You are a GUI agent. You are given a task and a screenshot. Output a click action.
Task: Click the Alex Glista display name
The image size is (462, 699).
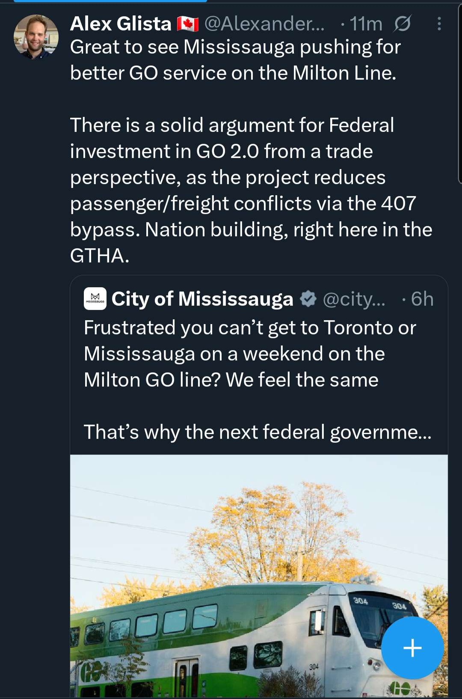[x=121, y=24]
